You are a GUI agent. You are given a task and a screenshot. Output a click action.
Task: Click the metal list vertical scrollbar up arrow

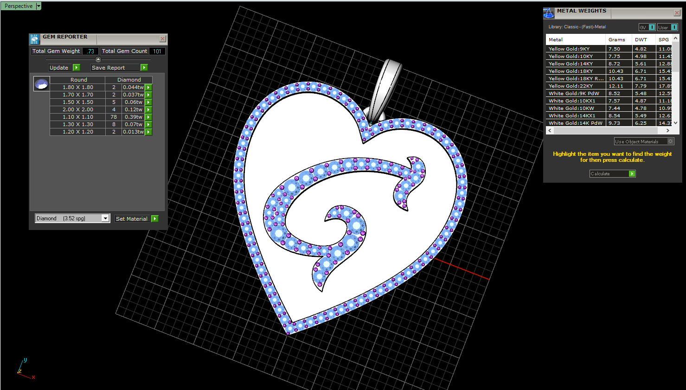click(675, 38)
